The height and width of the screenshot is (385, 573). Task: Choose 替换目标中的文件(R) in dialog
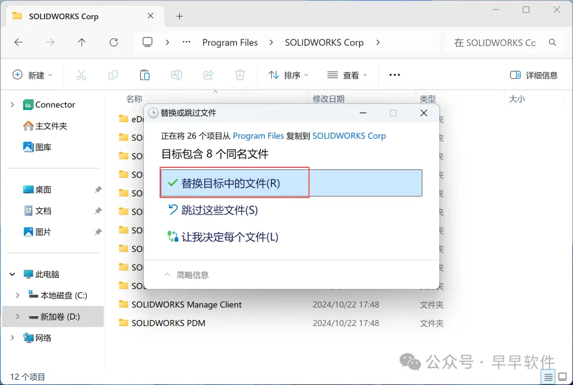click(x=291, y=183)
